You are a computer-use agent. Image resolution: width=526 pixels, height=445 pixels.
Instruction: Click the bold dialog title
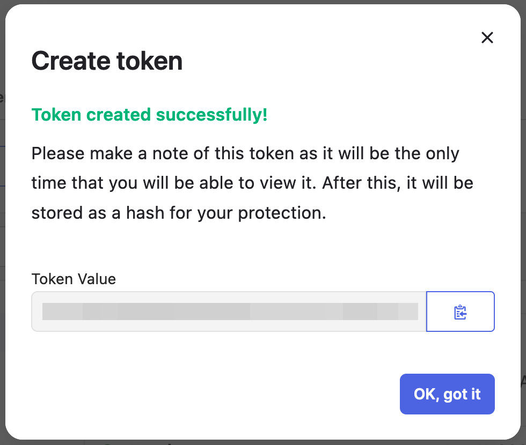pos(107,61)
